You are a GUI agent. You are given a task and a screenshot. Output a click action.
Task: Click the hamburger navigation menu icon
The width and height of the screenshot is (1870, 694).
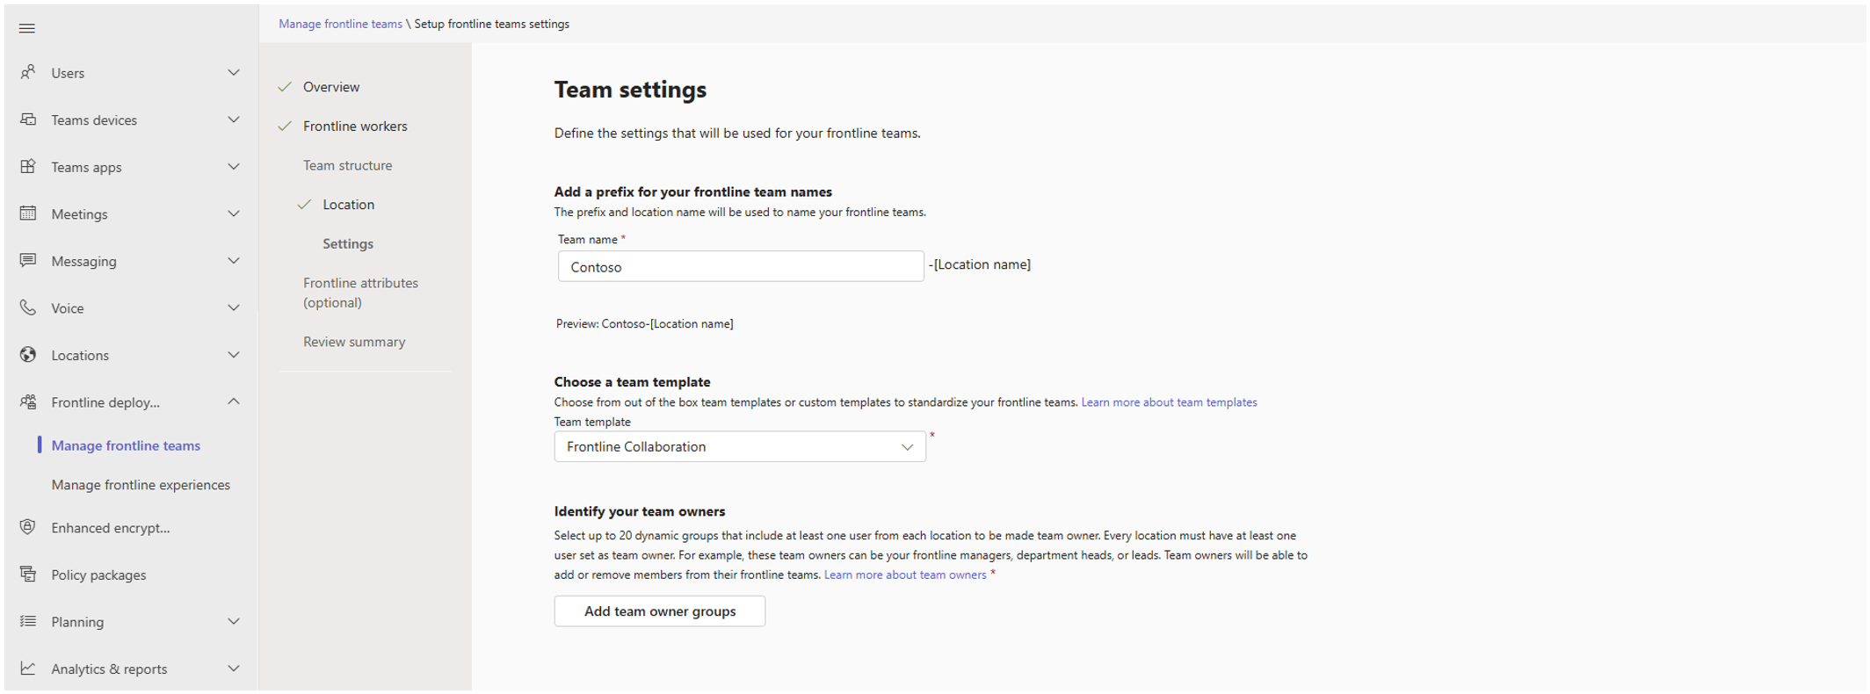[27, 28]
